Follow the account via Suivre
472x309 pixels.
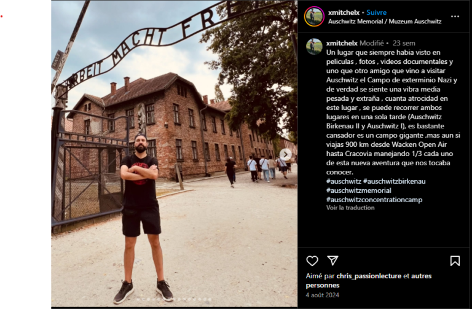376,13
